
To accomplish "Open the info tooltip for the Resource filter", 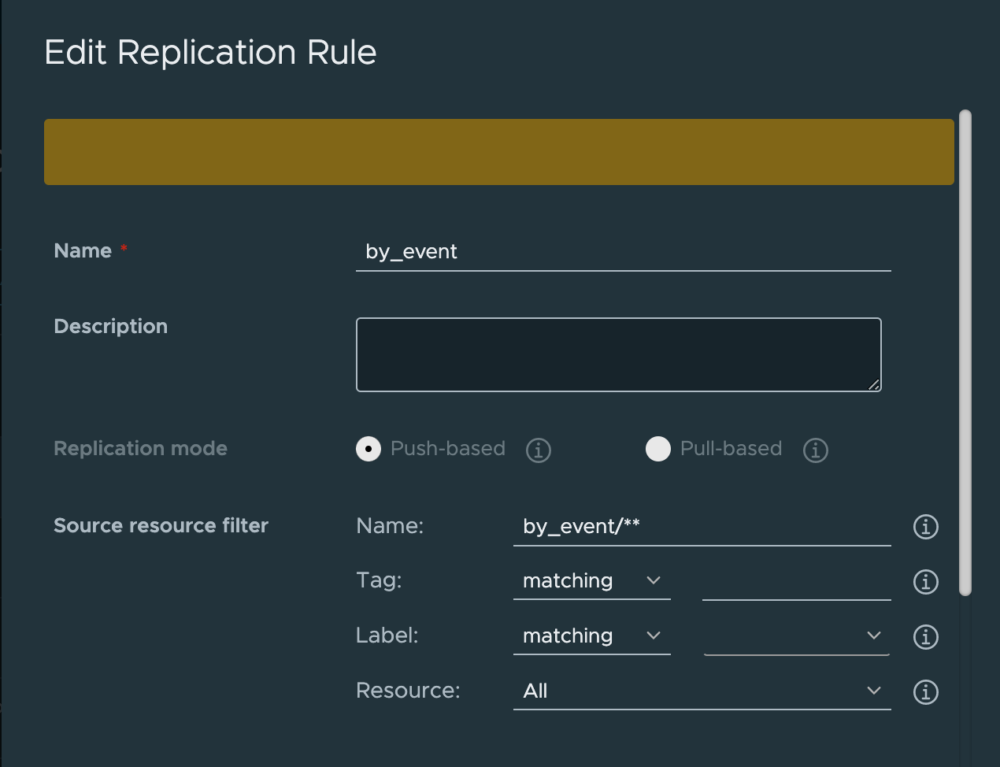I will click(x=925, y=692).
